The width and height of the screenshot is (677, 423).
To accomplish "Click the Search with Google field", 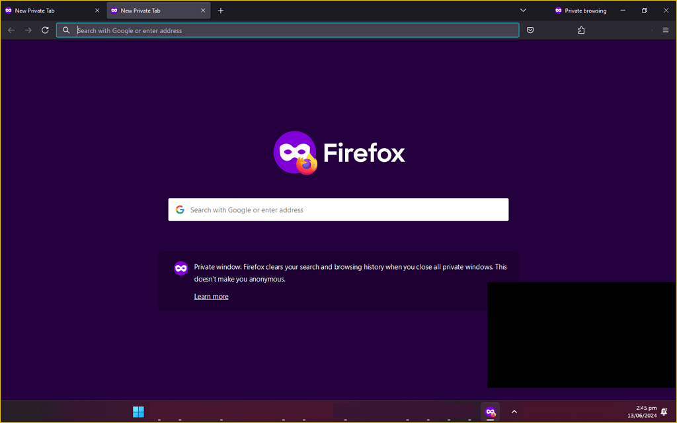I will tap(338, 209).
